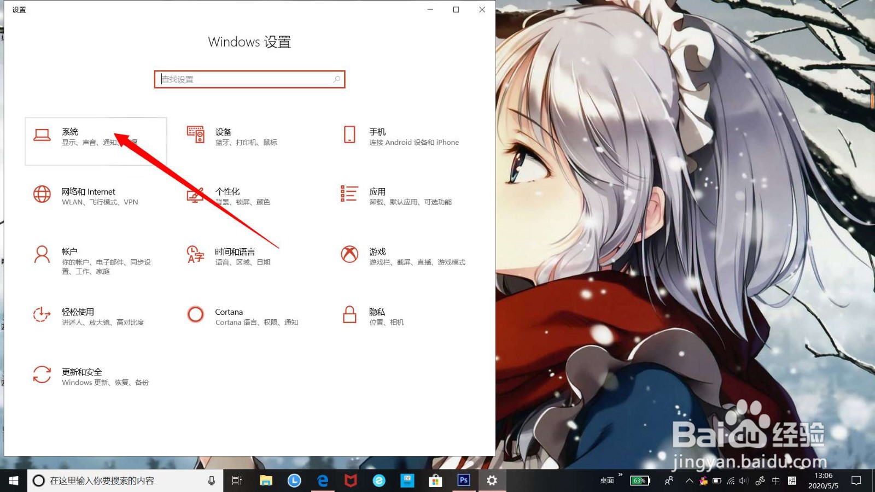Image resolution: width=875 pixels, height=492 pixels.
Task: Open File Explorer from the taskbar
Action: pos(266,481)
